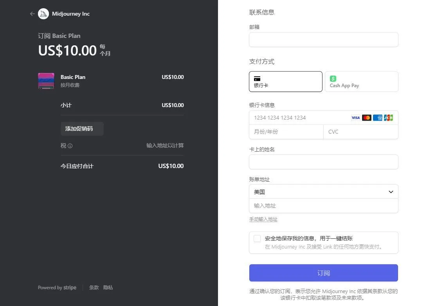Enable the 安全地保存我的信息 checkbox
445x306 pixels.
[x=257, y=238]
